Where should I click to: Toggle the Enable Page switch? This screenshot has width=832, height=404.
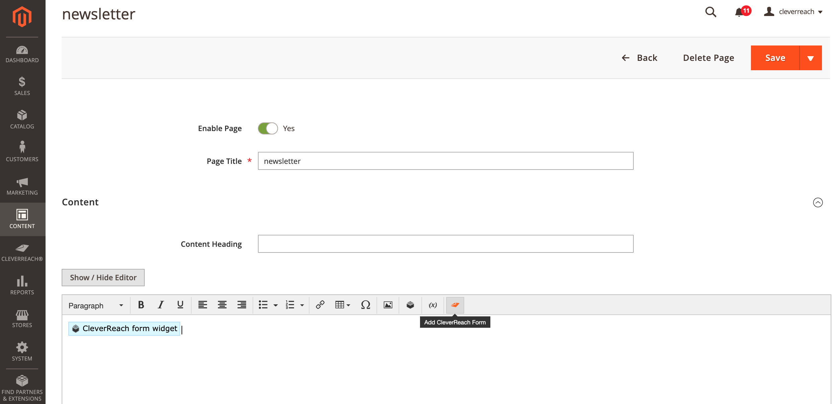pos(268,128)
